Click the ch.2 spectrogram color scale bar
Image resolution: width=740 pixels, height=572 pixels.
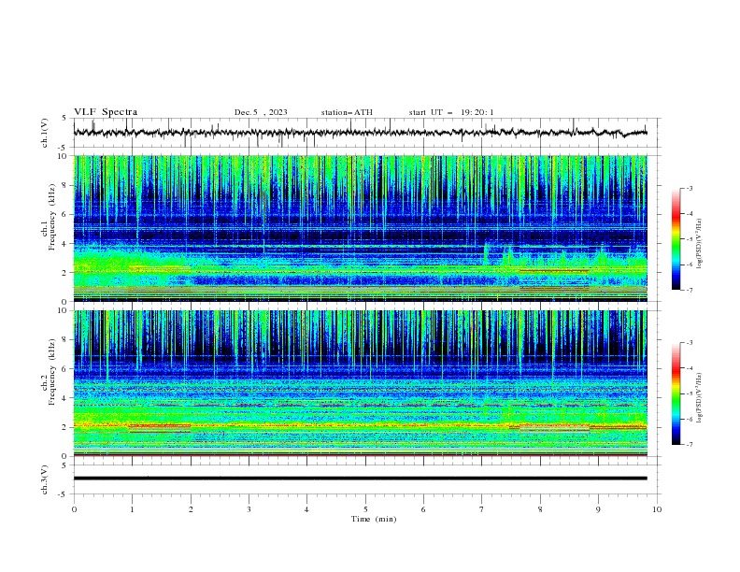pos(676,393)
